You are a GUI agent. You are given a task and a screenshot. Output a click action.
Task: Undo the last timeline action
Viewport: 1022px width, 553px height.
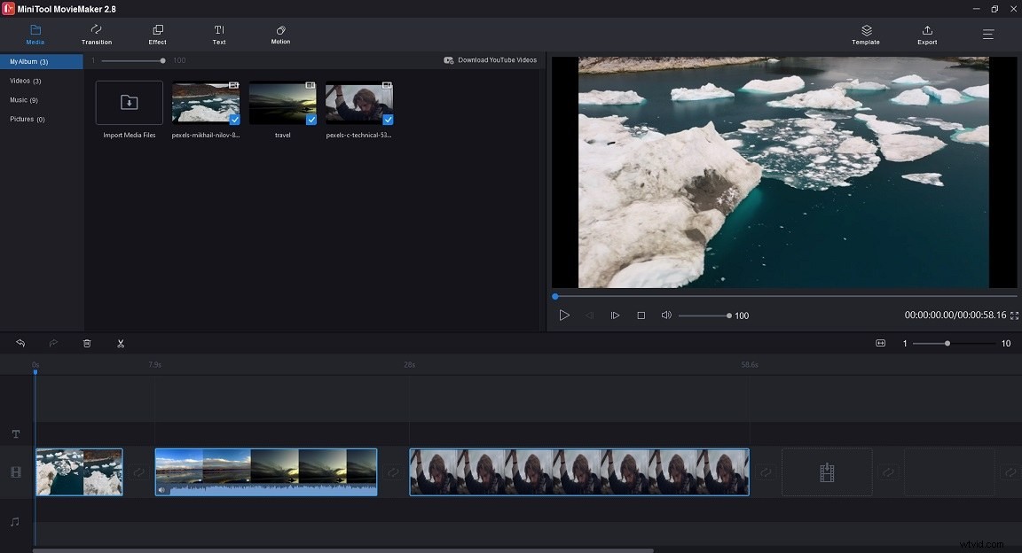pyautogui.click(x=20, y=343)
